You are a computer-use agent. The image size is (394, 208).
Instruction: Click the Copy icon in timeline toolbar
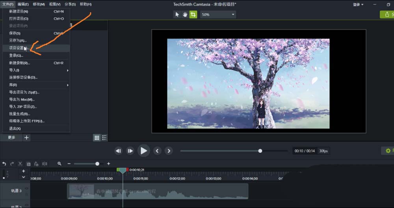[28, 164]
